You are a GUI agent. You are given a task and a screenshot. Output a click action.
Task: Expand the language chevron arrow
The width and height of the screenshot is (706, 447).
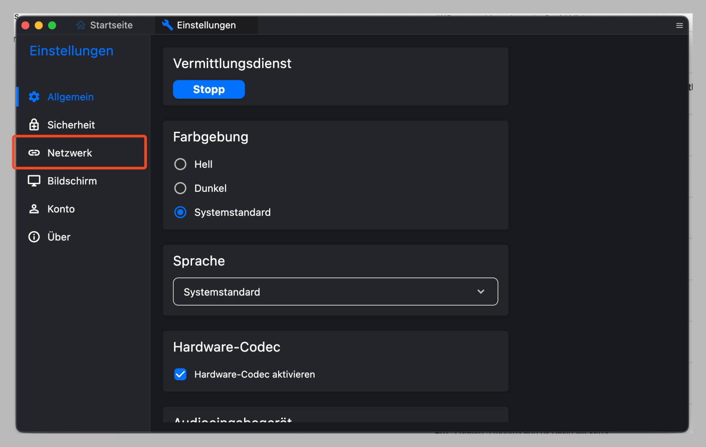tap(481, 292)
